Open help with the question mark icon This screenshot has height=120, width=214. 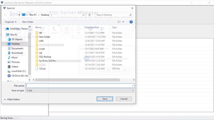coord(131,22)
